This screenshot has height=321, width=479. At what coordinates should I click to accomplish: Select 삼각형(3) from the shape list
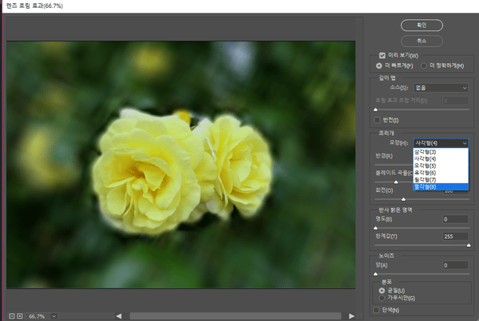pyautogui.click(x=425, y=151)
